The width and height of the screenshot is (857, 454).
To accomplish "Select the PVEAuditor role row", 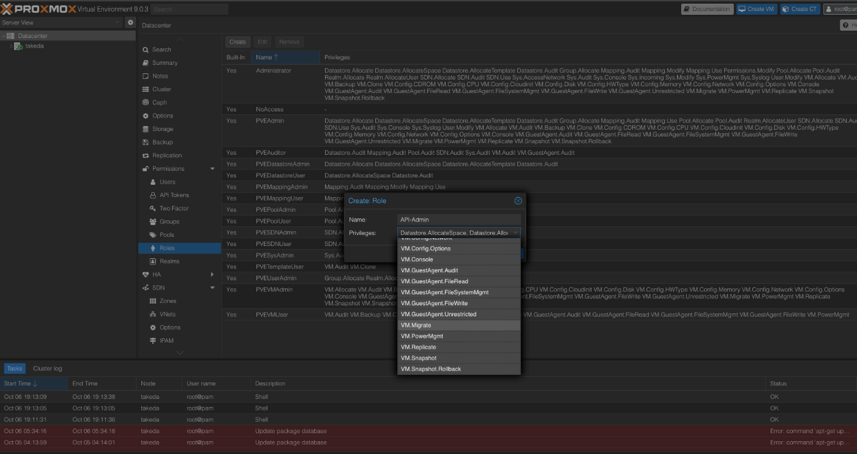I will coord(539,153).
